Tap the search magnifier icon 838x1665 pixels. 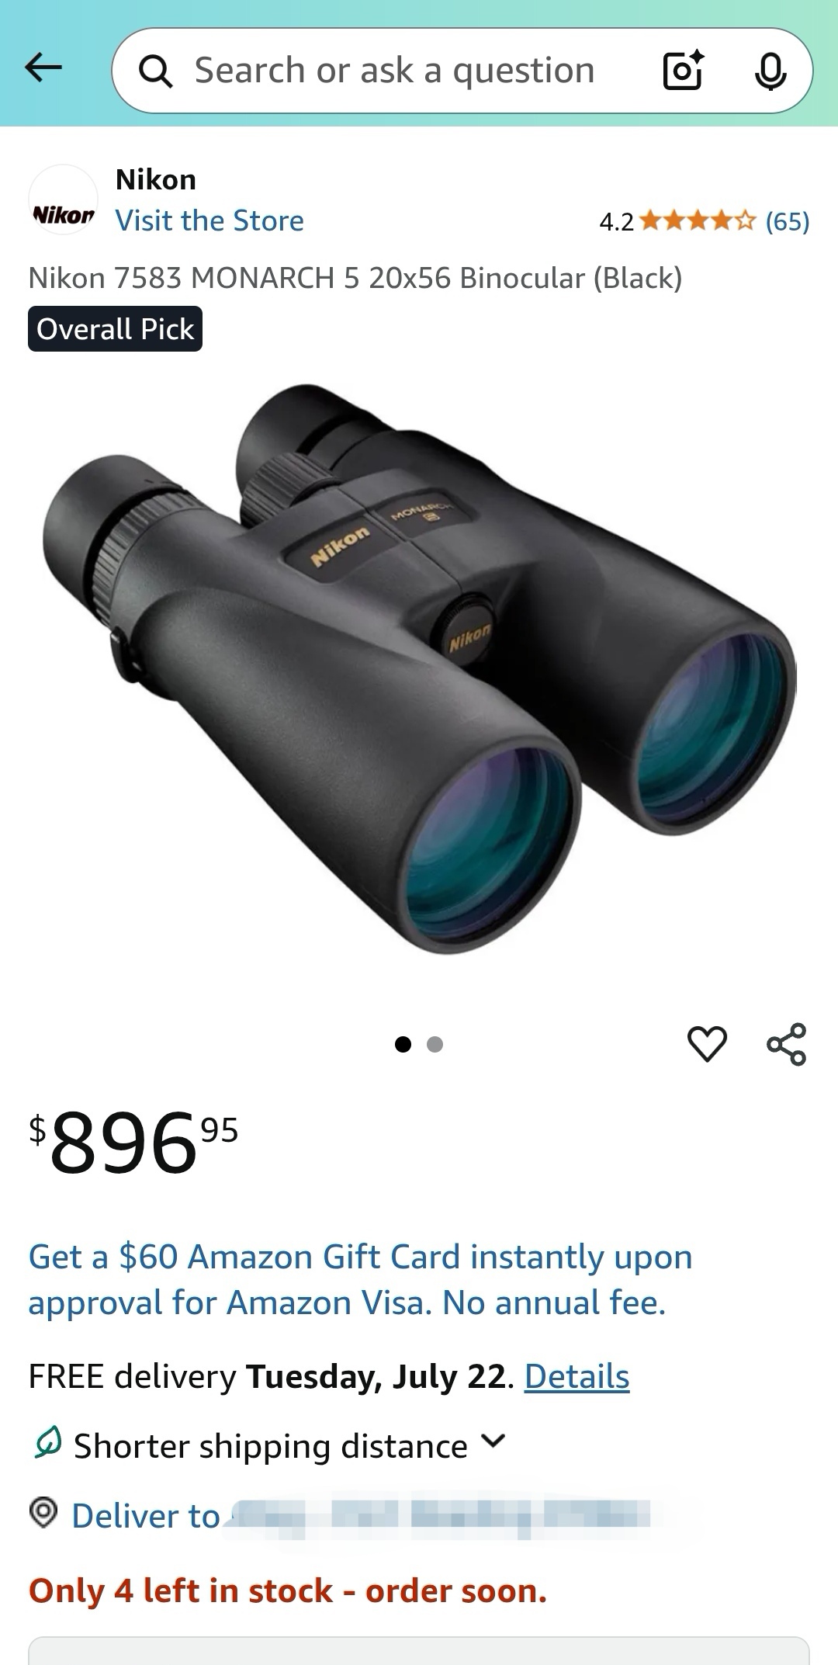tap(155, 71)
